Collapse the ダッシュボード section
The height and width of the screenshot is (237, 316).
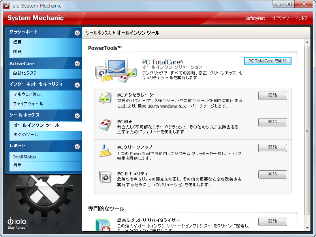tap(77, 33)
